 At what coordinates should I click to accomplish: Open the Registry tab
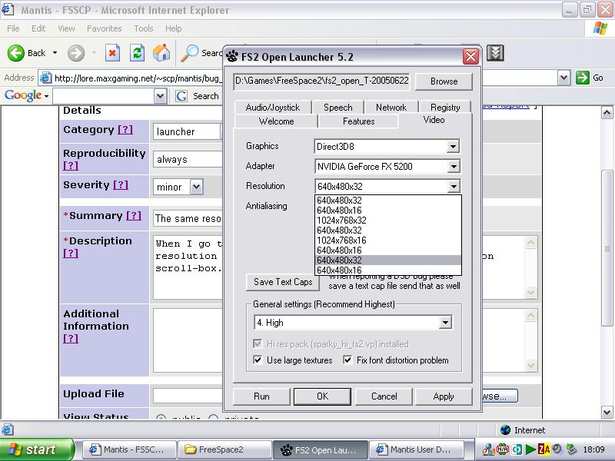pyautogui.click(x=445, y=108)
